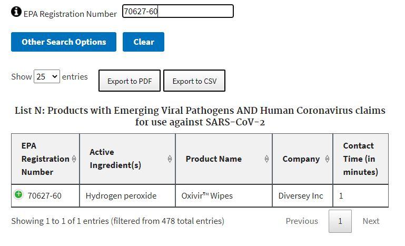Open the Show entries count dropdown
This screenshot has height=246, width=405.
(x=47, y=76)
